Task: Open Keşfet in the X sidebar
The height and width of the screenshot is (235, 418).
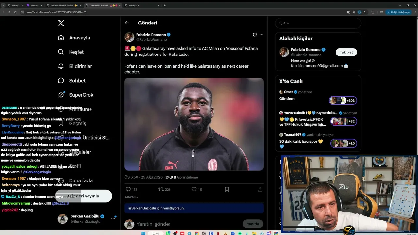Action: [x=71, y=52]
